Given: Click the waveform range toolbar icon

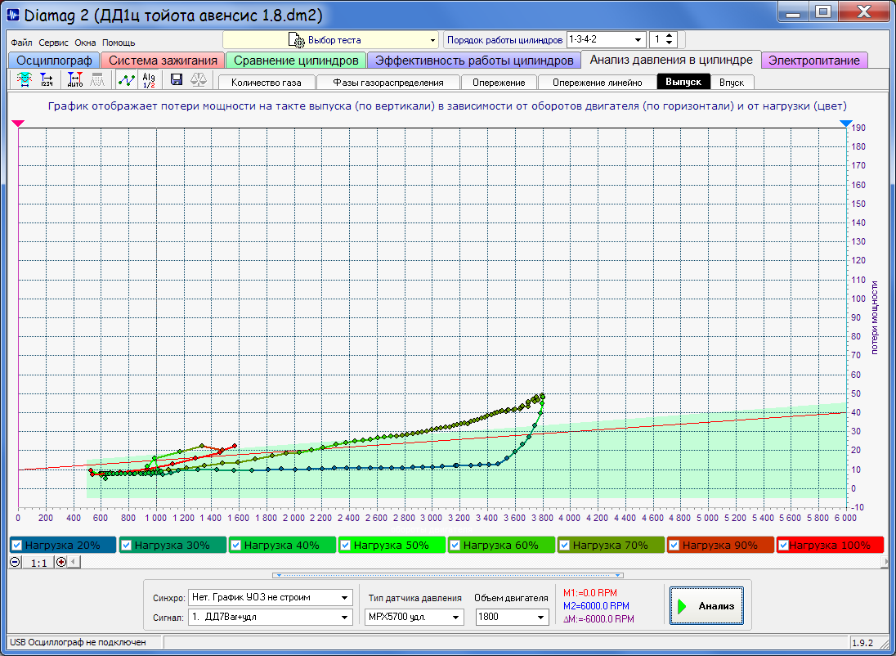Looking at the screenshot, I should pos(24,79).
